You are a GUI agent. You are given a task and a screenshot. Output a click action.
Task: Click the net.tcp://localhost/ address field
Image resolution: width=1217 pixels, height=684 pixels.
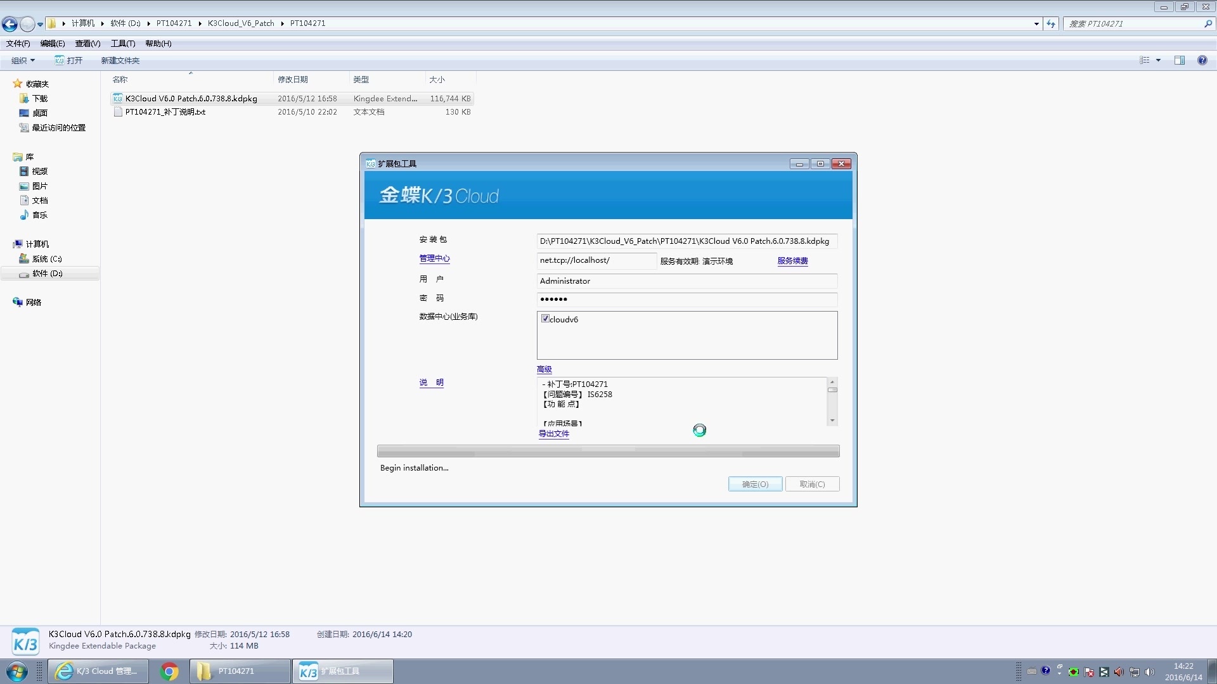click(x=596, y=260)
